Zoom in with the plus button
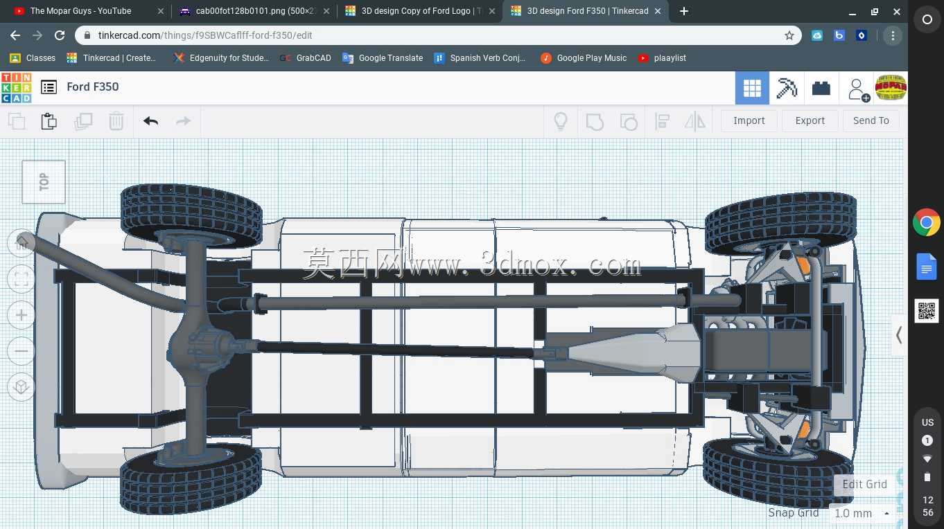 [21, 315]
